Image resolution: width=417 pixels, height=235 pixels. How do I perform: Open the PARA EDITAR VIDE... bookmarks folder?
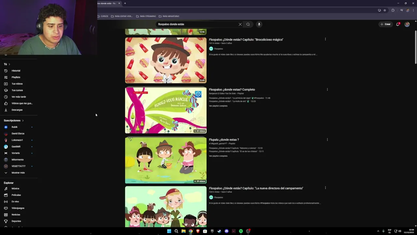point(122,16)
